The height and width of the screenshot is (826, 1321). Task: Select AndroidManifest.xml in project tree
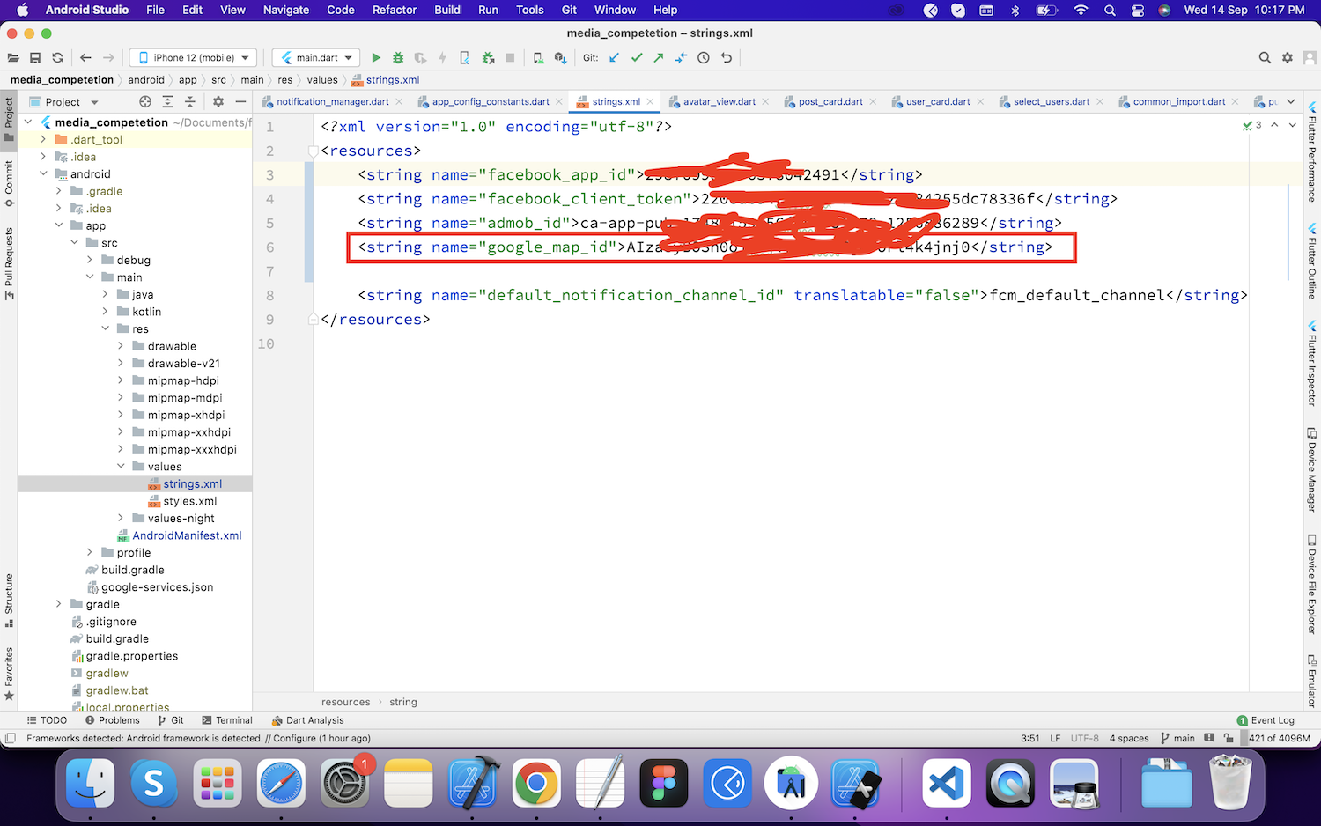click(187, 535)
